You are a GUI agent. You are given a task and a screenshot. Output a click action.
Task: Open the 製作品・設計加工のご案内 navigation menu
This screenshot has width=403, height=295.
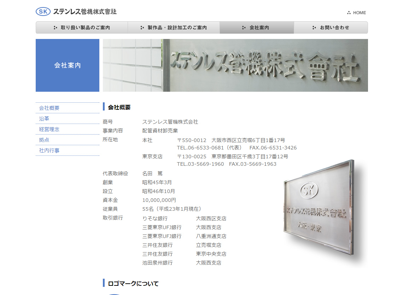[x=174, y=28]
